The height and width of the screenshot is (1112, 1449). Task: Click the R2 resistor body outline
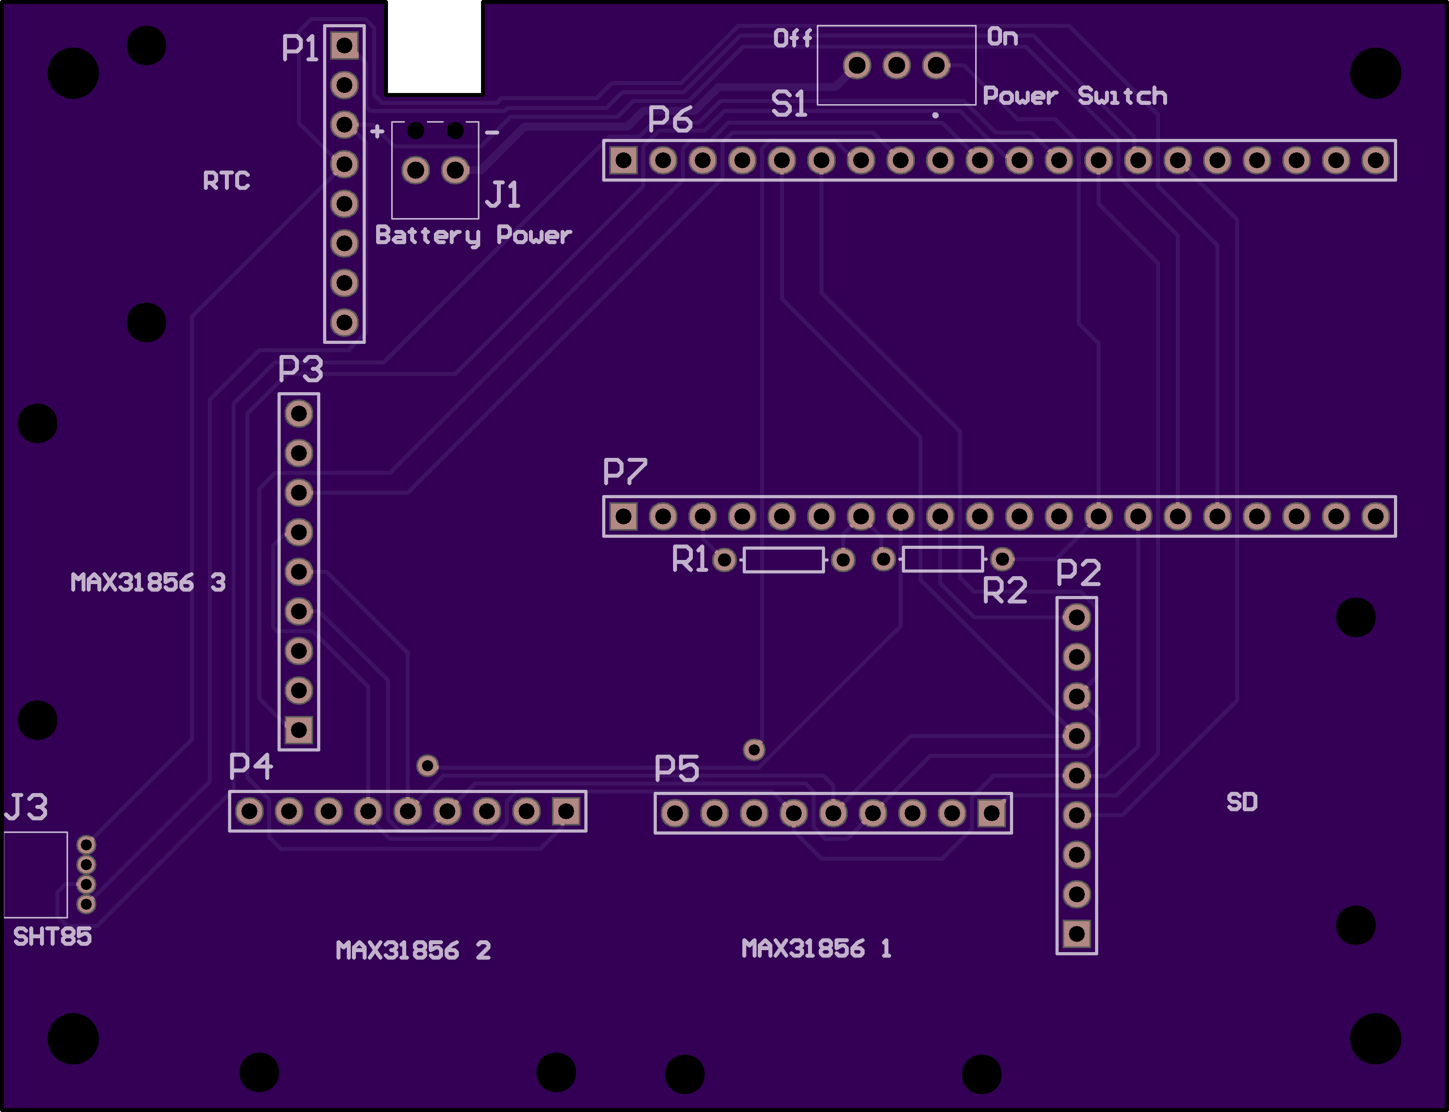pos(942,559)
